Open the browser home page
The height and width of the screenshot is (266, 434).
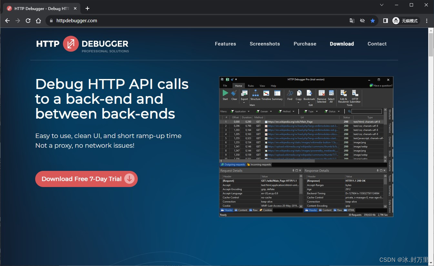[x=38, y=21]
